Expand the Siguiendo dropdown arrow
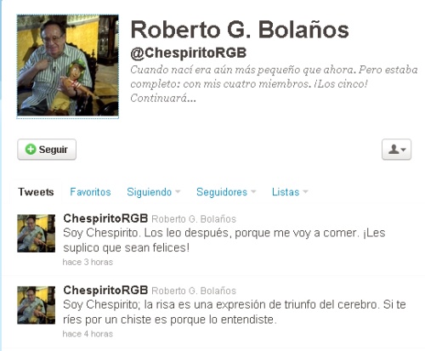Screen dimensions: 425x351 pyautogui.click(x=178, y=192)
